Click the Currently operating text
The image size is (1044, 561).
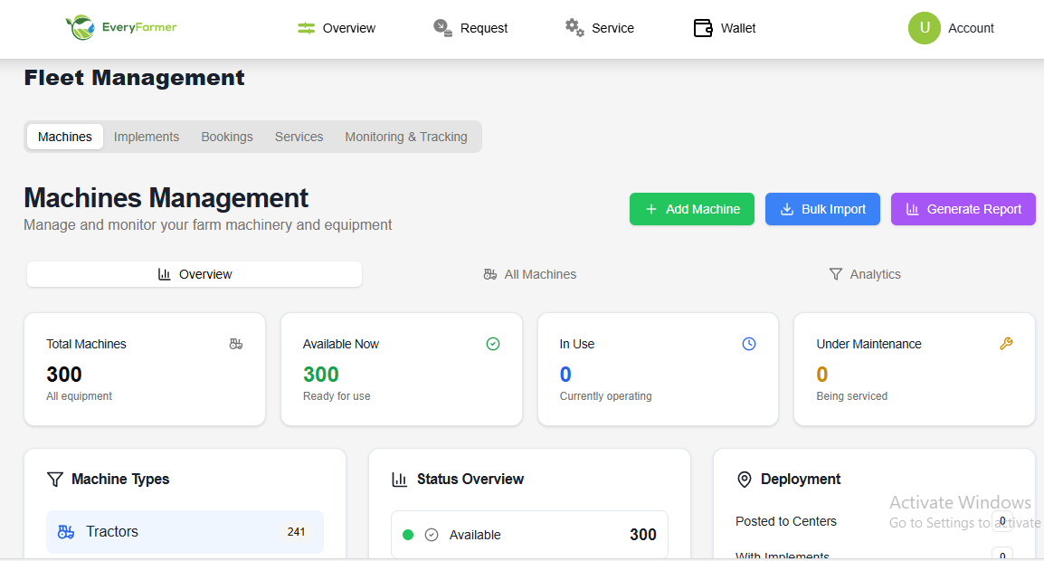coord(606,396)
